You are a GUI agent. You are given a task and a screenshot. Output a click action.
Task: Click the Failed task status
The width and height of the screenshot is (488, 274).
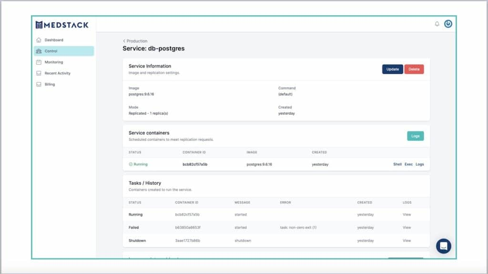pyautogui.click(x=134, y=228)
